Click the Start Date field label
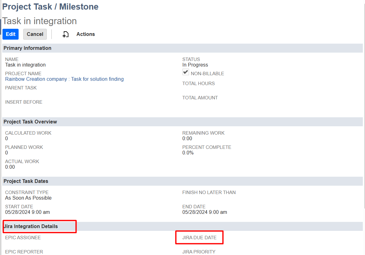Image resolution: width=365 pixels, height=255 pixels. click(x=19, y=207)
